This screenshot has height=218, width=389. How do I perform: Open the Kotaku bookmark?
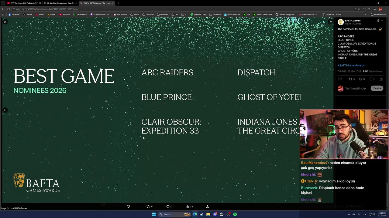pos(51,15)
